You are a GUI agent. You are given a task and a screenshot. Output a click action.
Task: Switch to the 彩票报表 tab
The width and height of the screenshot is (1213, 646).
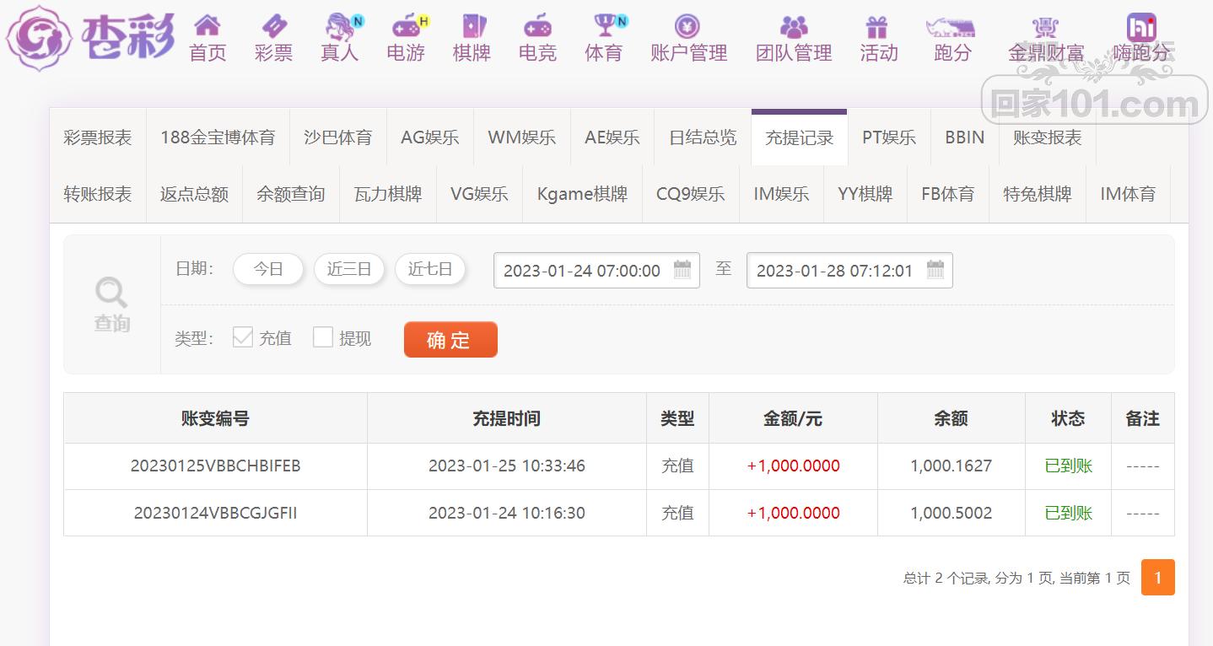pos(98,137)
